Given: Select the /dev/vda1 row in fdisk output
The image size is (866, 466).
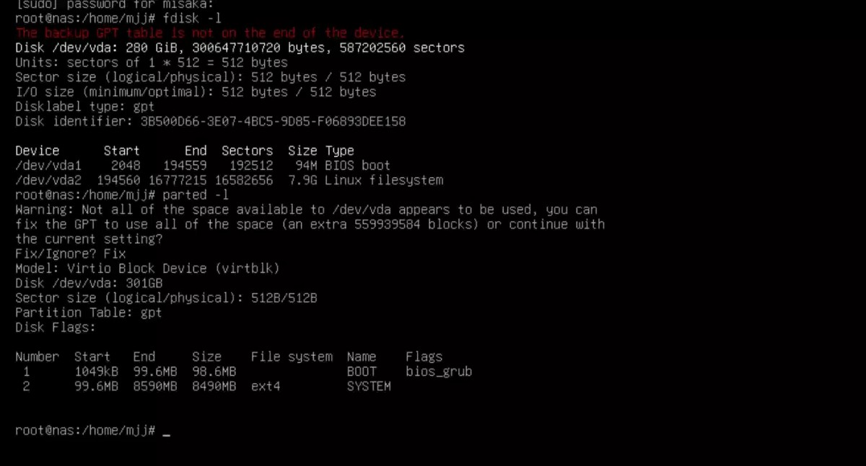Looking at the screenshot, I should [203, 166].
